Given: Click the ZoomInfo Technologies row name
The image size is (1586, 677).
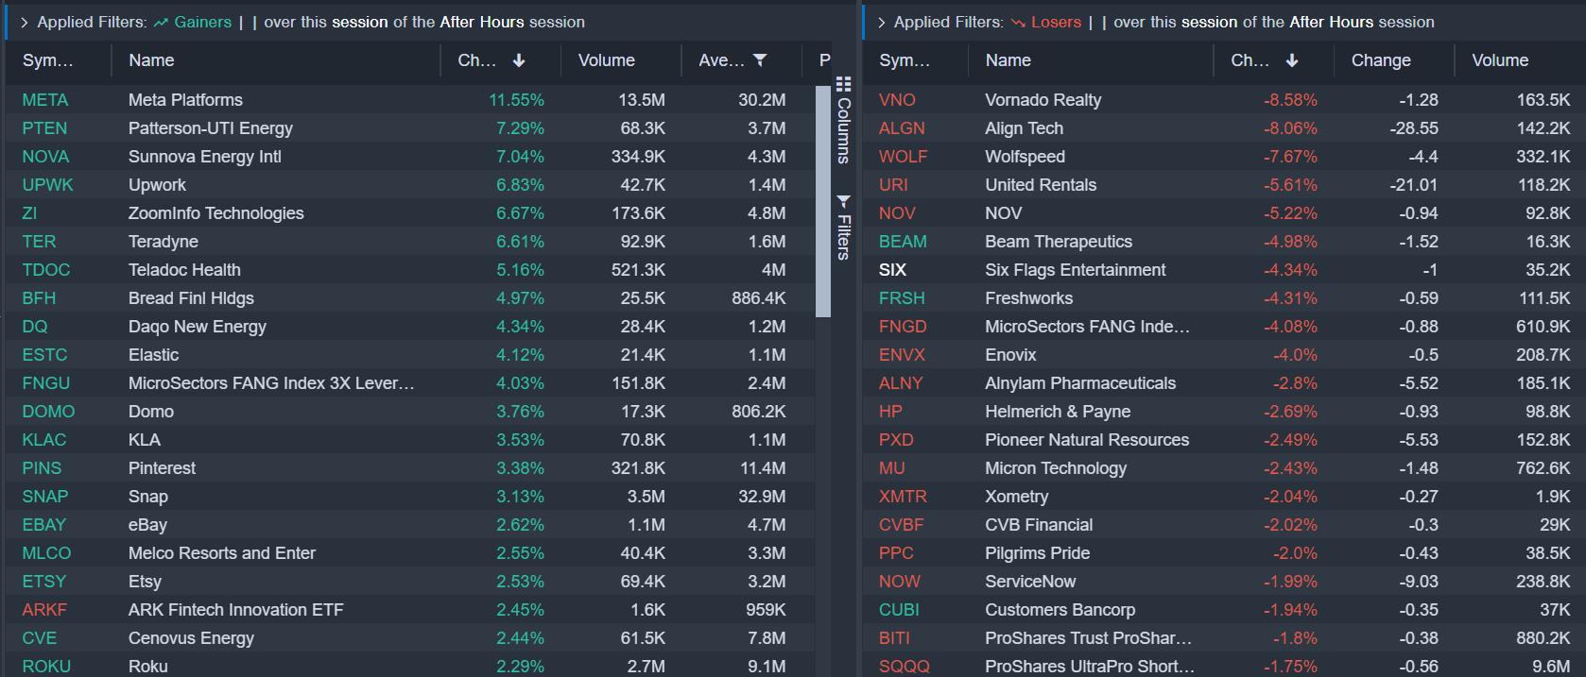Looking at the screenshot, I should tap(216, 213).
